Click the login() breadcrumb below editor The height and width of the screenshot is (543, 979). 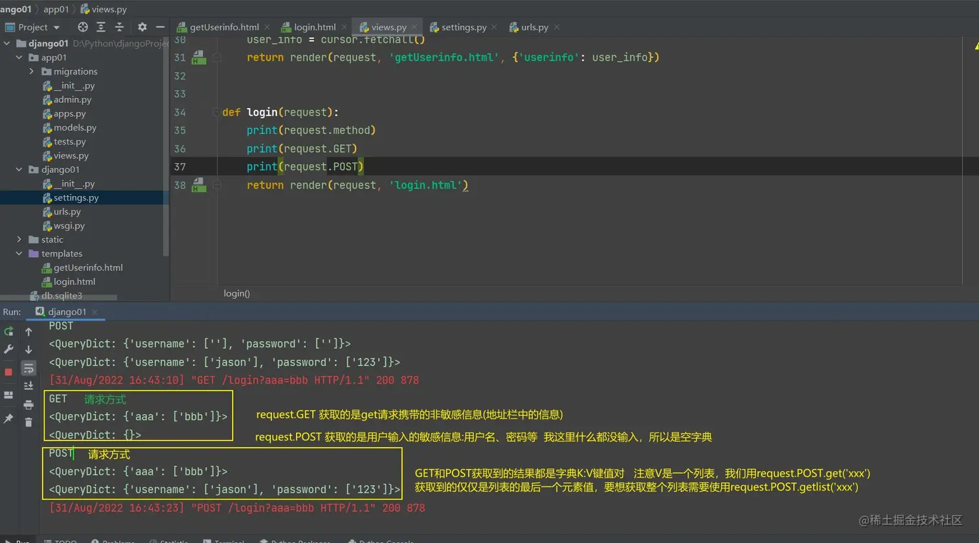[236, 293]
